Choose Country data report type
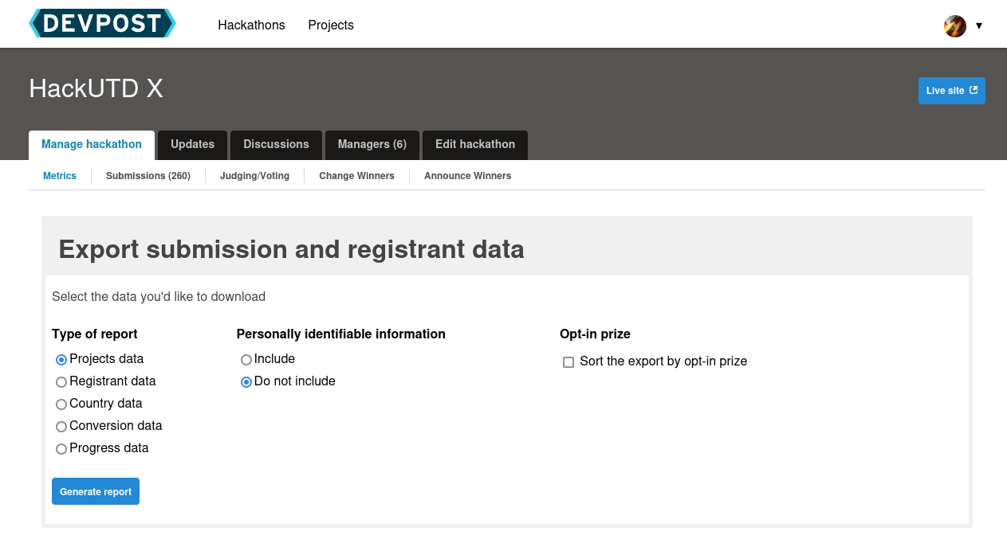 (61, 404)
